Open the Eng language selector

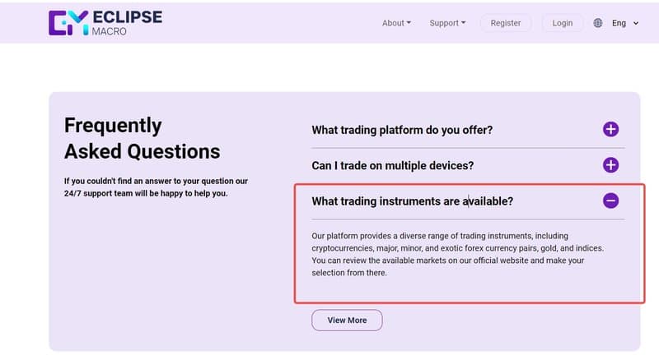coord(625,23)
